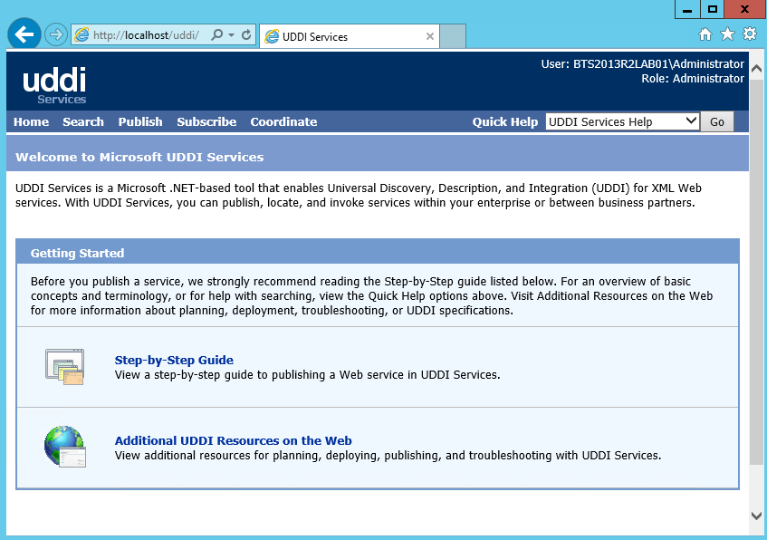767x540 pixels.
Task: Open address bar autocomplete dropdown arrow
Action: click(x=232, y=35)
